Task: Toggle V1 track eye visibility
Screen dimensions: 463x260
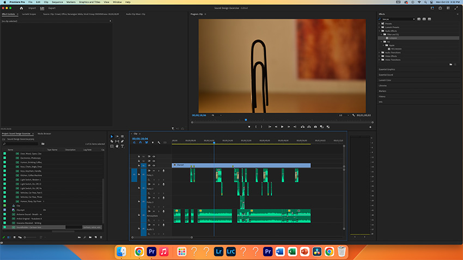Action: (154, 165)
